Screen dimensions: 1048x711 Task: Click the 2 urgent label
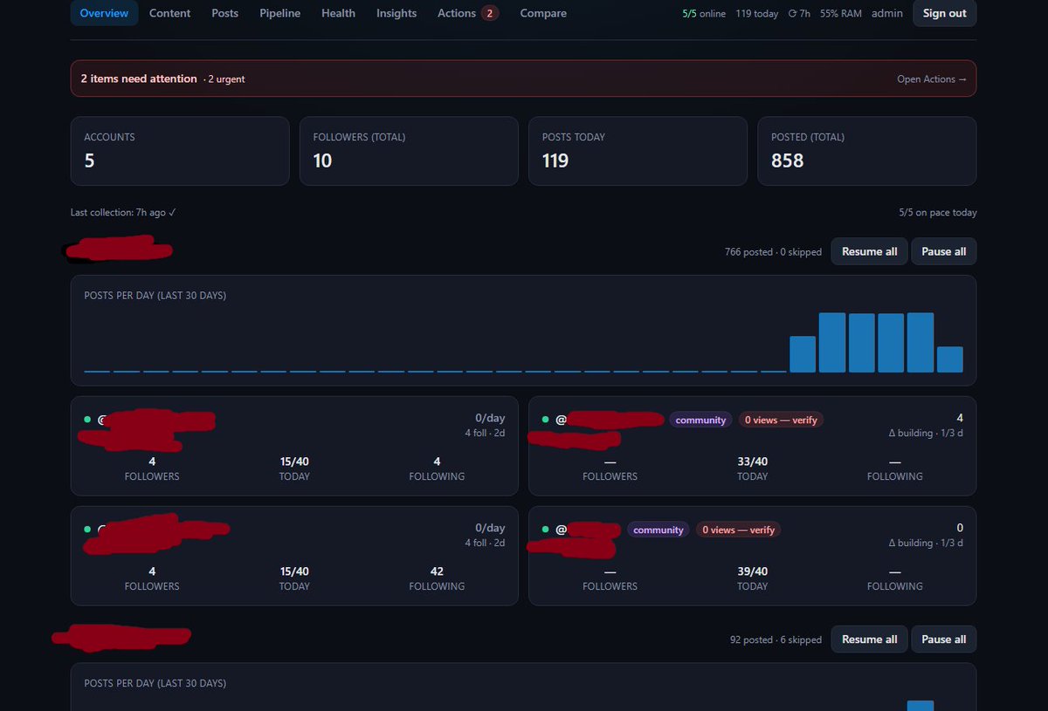(x=226, y=79)
